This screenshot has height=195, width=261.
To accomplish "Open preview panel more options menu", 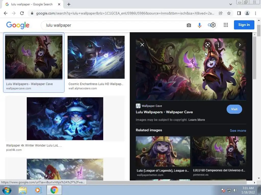I will [218, 45].
